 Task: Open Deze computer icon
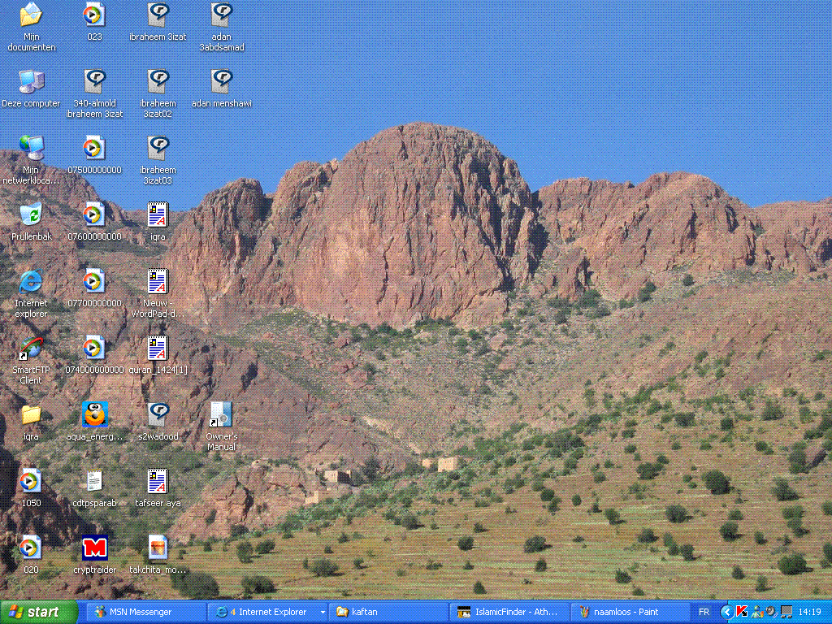[x=31, y=81]
